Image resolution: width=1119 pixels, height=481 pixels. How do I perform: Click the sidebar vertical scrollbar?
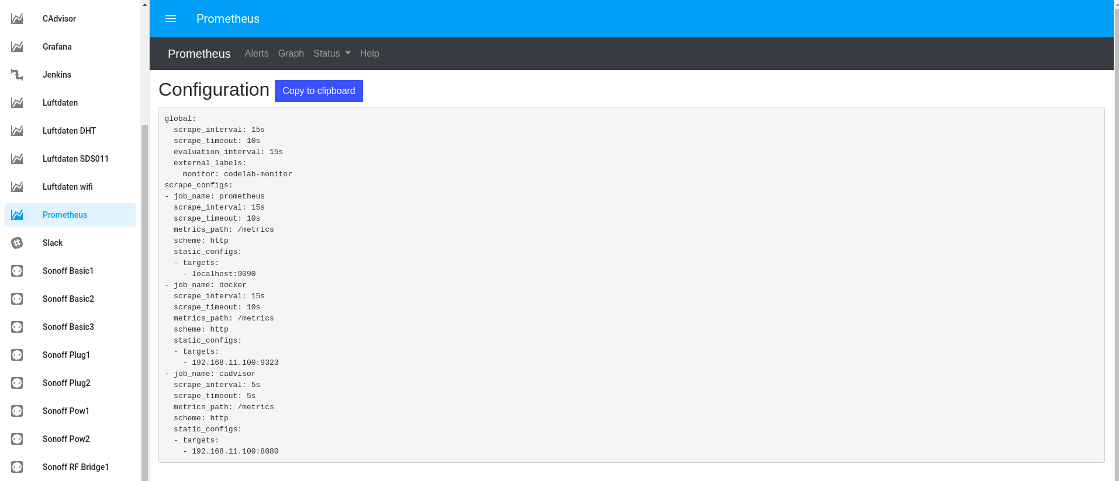(144, 292)
